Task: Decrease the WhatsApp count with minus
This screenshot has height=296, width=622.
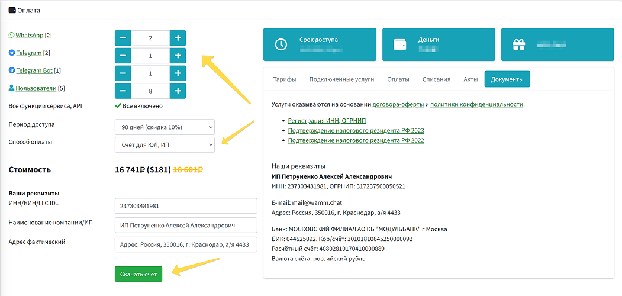Action: pyautogui.click(x=123, y=38)
